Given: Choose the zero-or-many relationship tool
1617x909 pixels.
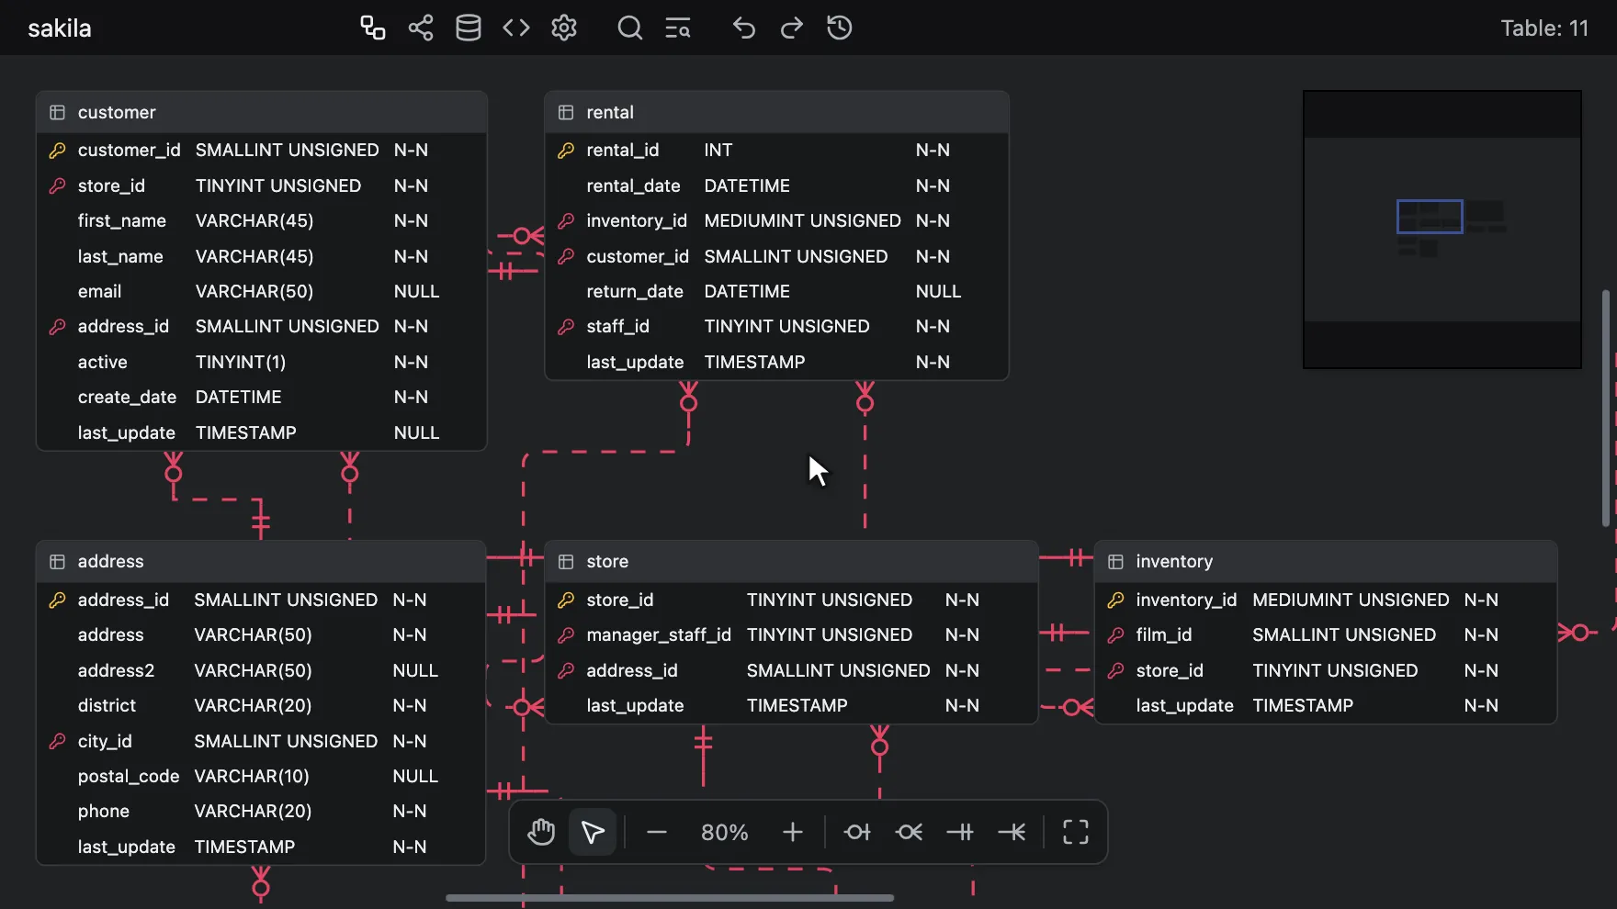Looking at the screenshot, I should click(x=909, y=833).
